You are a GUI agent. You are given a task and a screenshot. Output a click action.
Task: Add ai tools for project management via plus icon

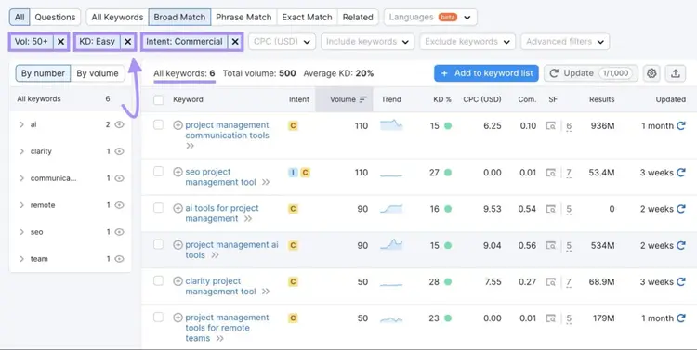tap(178, 208)
